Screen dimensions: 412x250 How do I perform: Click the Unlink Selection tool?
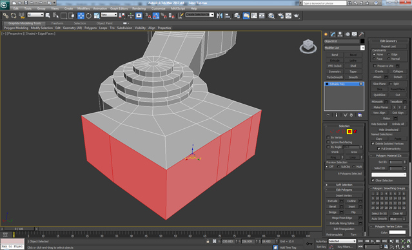14,15
